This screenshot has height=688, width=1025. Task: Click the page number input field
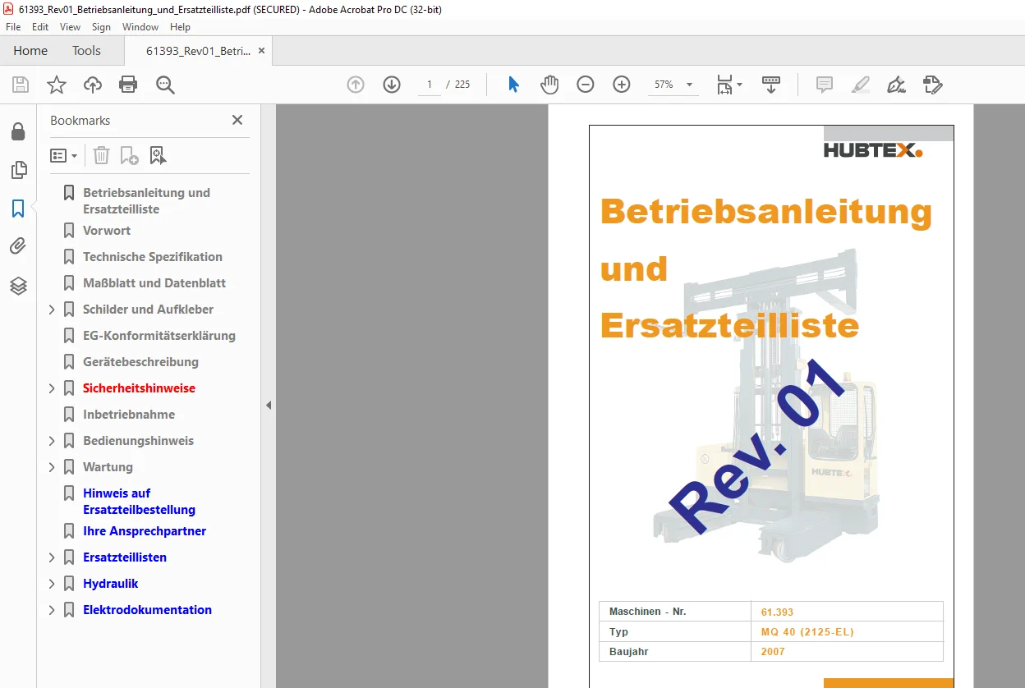tap(430, 85)
